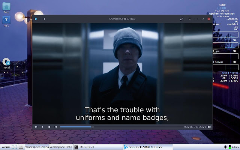Click the blue player logo icon
The height and width of the screenshot is (150, 240).
36,19
